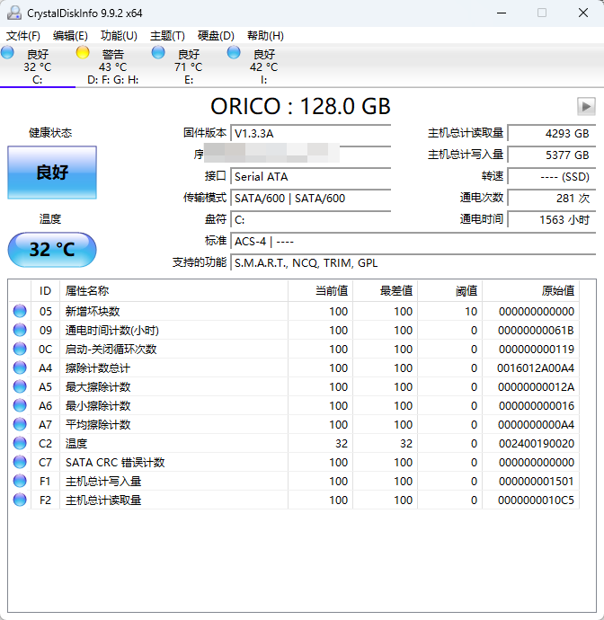This screenshot has height=620, width=604.
Task: Open the 文件(F) menu
Action: [x=23, y=36]
